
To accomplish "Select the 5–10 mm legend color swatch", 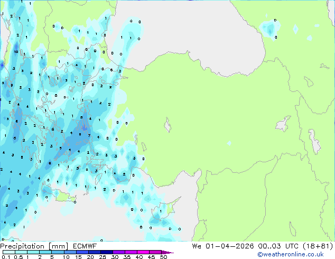I will (x=58, y=252).
